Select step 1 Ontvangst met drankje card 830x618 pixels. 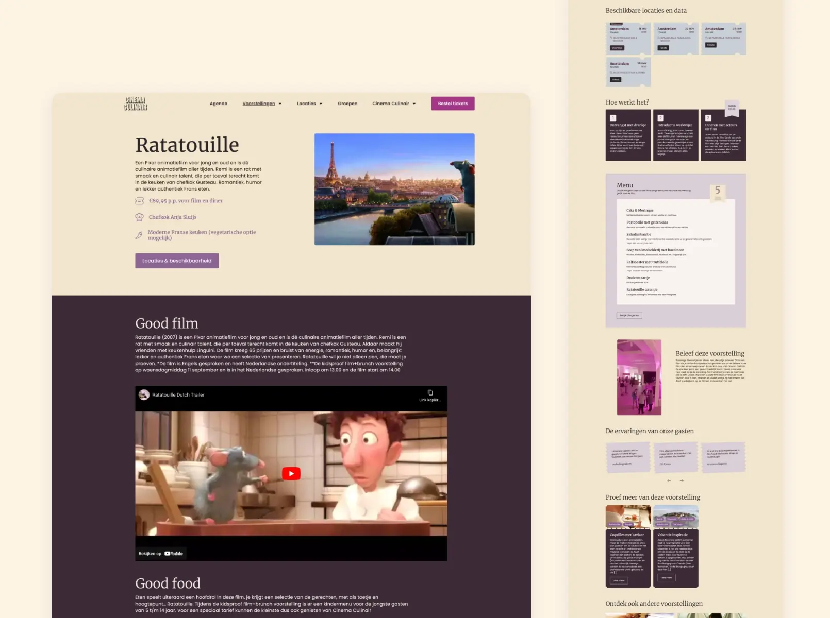tap(628, 135)
